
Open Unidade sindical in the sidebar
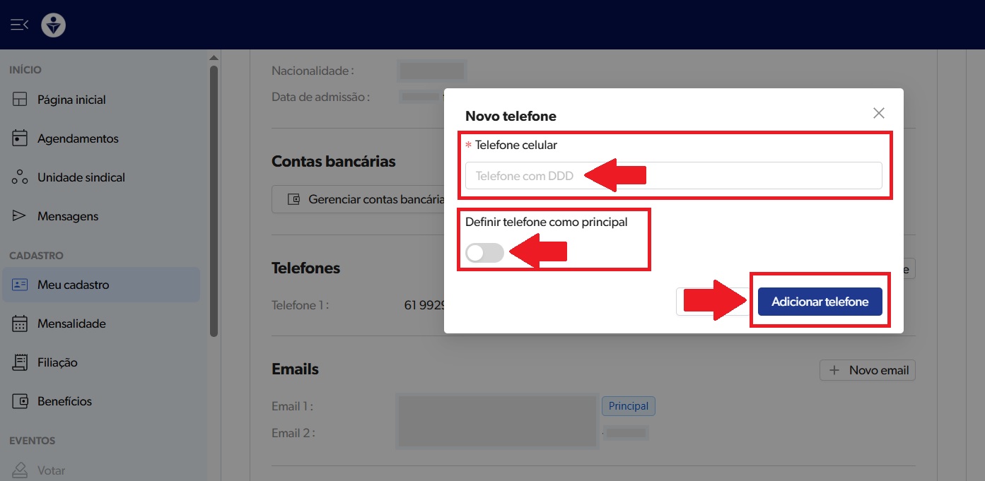coord(81,177)
